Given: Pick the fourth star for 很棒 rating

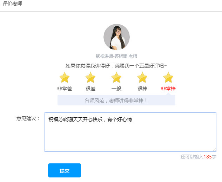Looking at the screenshot, I should point(142,78).
